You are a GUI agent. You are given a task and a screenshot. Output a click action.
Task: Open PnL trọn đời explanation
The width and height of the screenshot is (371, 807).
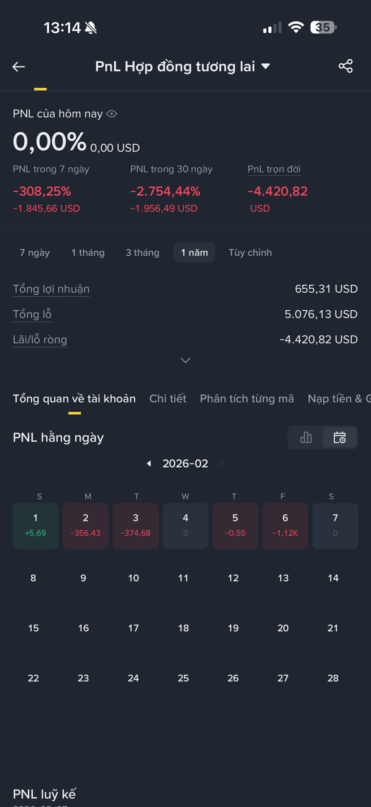pos(274,169)
